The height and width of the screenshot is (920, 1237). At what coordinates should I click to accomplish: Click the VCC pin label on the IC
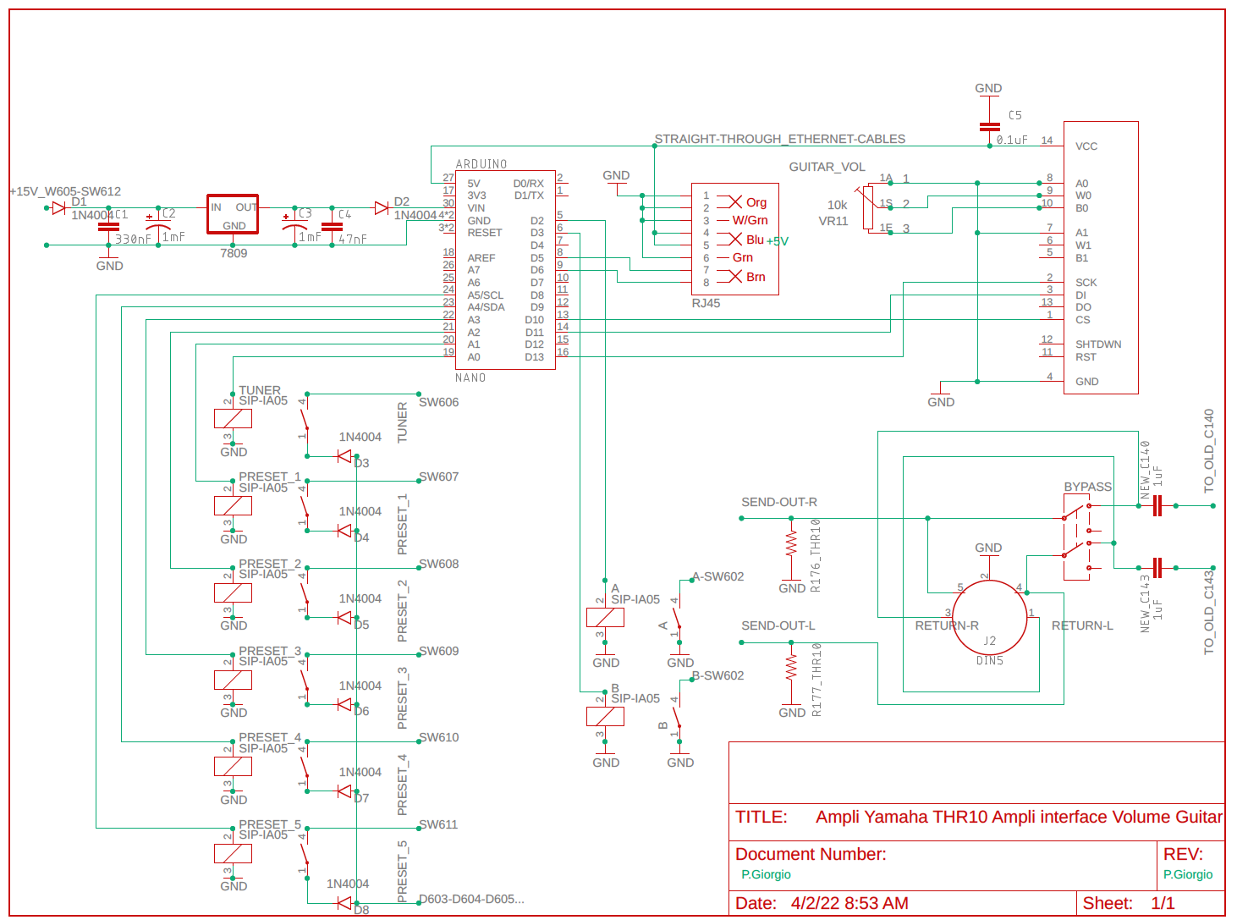[1086, 146]
